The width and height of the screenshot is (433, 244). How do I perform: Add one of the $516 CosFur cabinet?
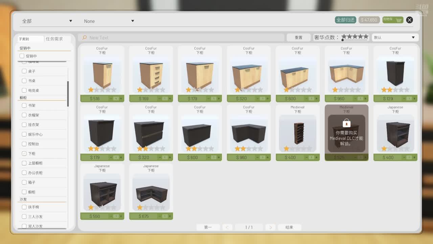(x=121, y=99)
